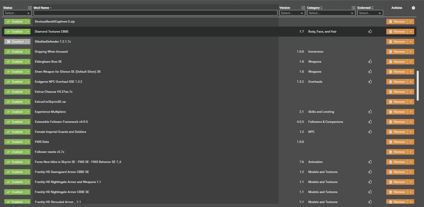
Task: Open table settings gear icon
Action: (x=413, y=8)
